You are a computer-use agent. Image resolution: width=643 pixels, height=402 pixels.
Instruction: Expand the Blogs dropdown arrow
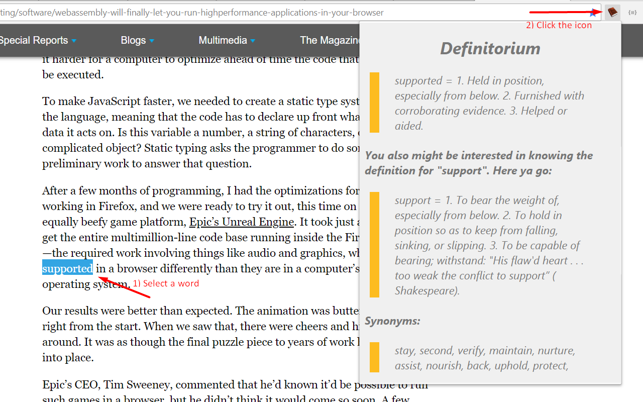152,41
